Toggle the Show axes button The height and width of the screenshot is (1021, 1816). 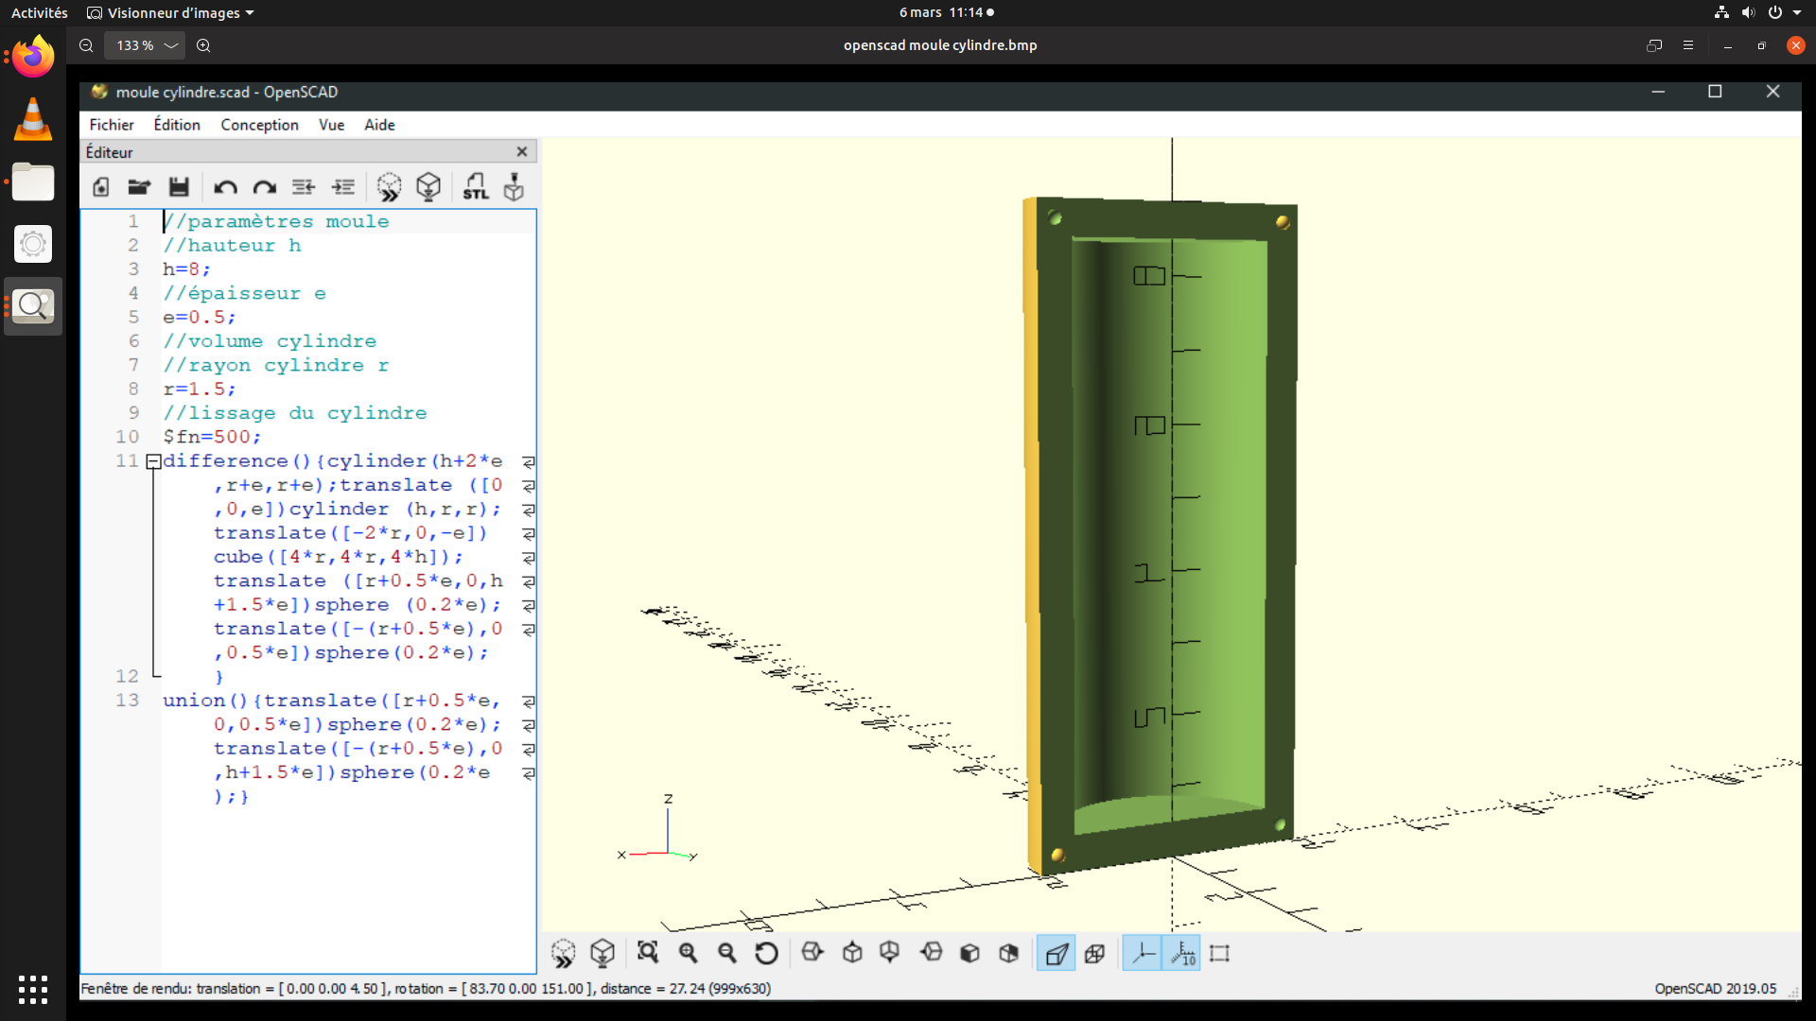click(1143, 953)
